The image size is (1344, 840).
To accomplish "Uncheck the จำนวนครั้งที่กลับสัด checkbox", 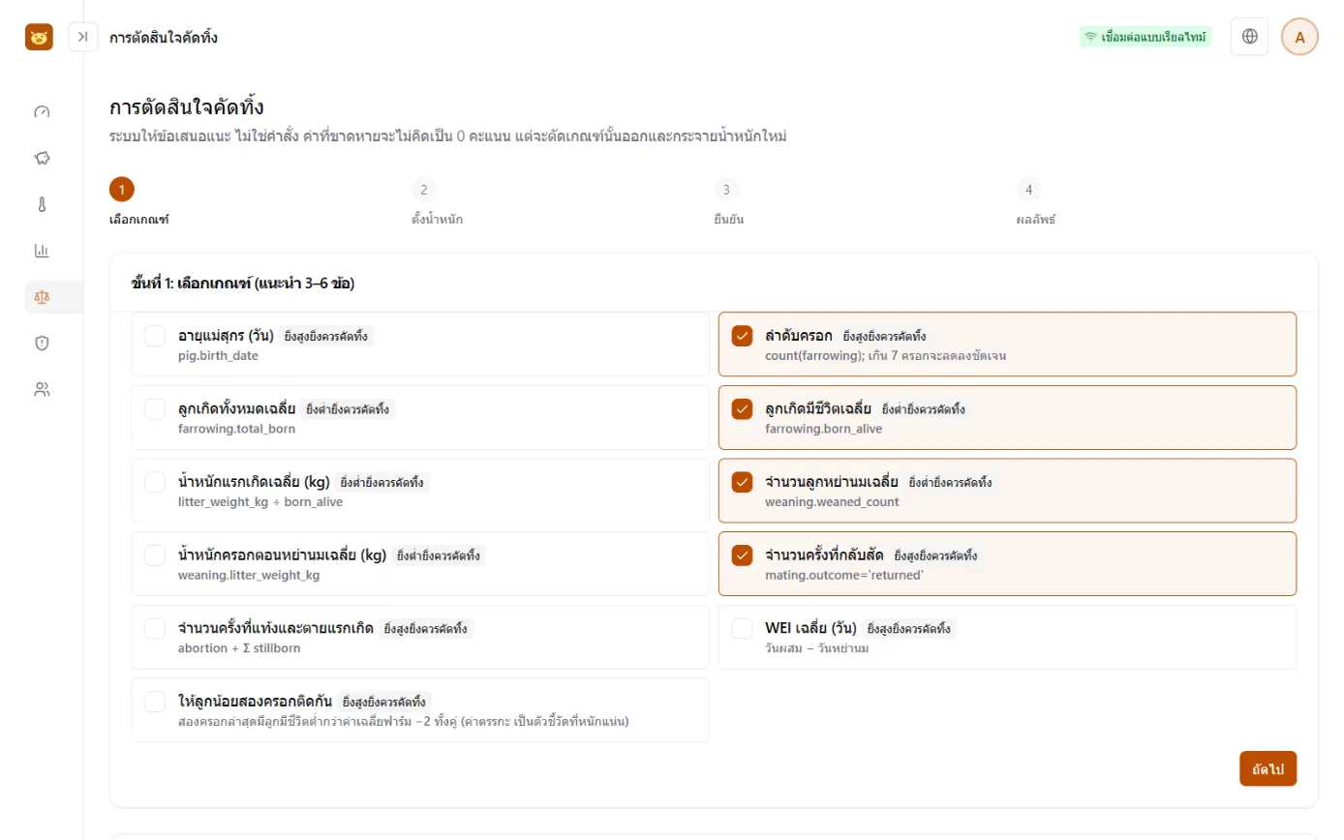I will pyautogui.click(x=742, y=555).
